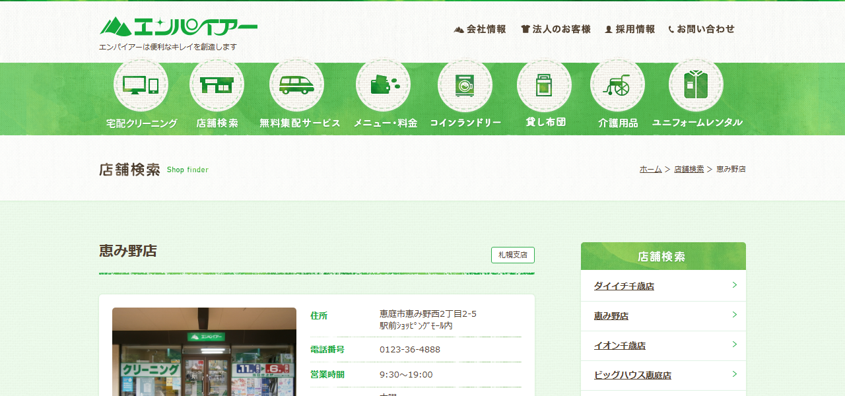Click the chevron beside ビッグハウス恵庭店
Viewport: 845px width, 396px height.
pyautogui.click(x=734, y=374)
